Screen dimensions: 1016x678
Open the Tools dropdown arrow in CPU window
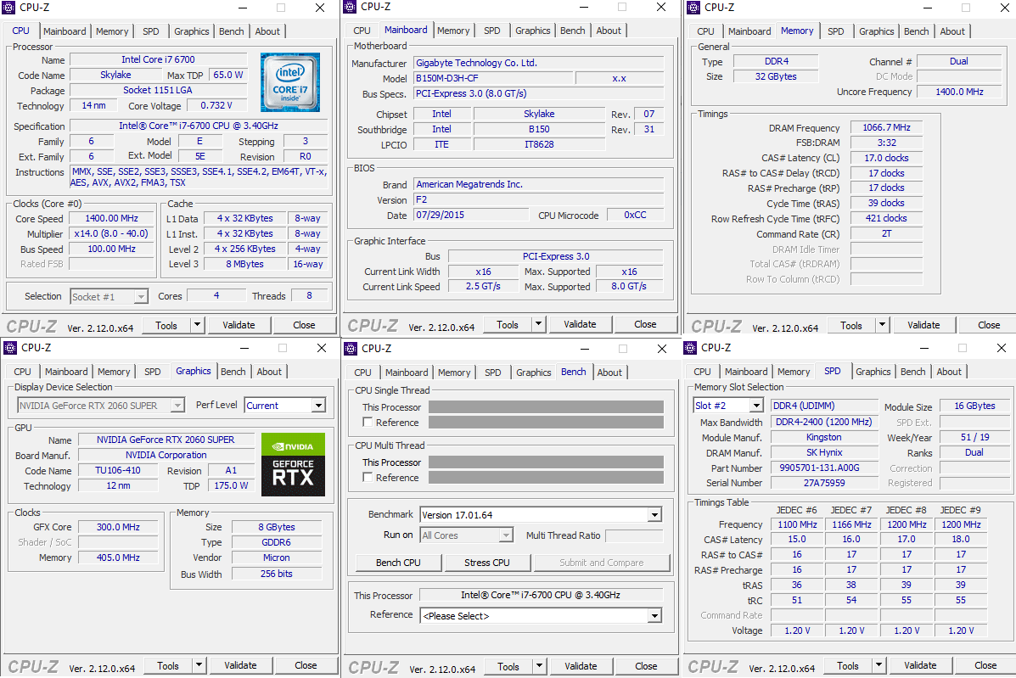[198, 325]
